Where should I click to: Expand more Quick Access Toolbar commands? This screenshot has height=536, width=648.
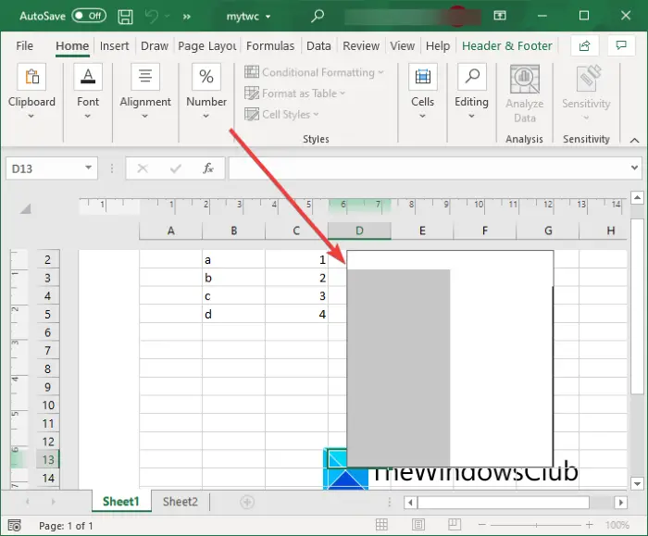point(187,17)
